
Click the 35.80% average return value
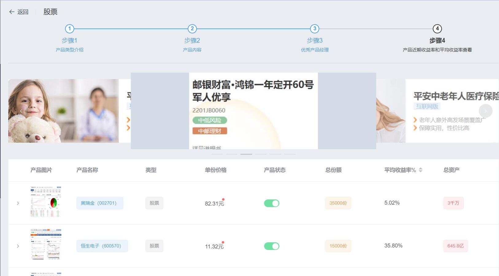coord(393,246)
